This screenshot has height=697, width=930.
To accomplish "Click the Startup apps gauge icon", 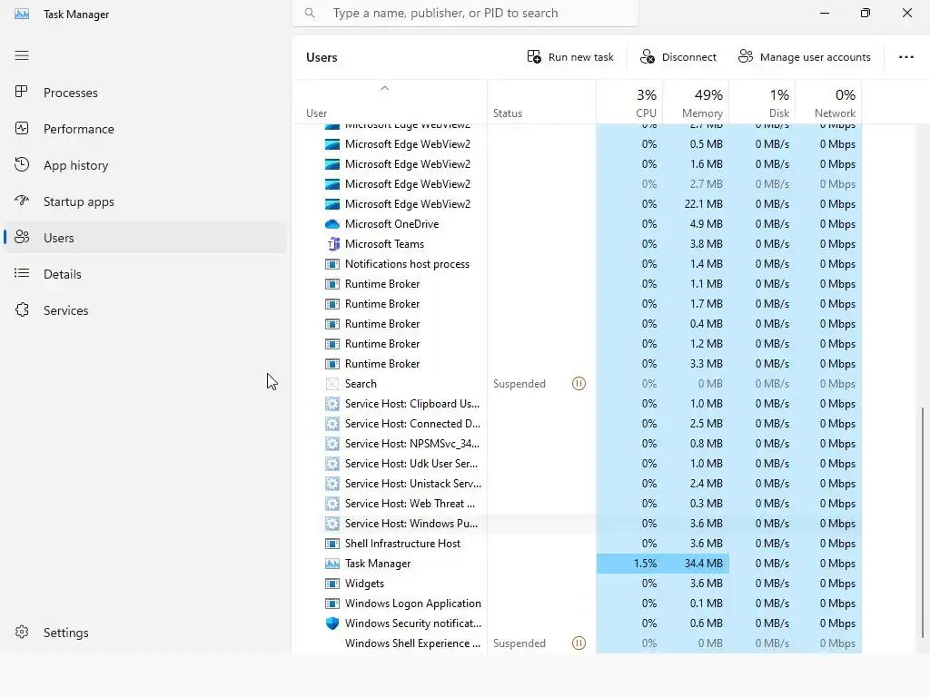I will 22,201.
